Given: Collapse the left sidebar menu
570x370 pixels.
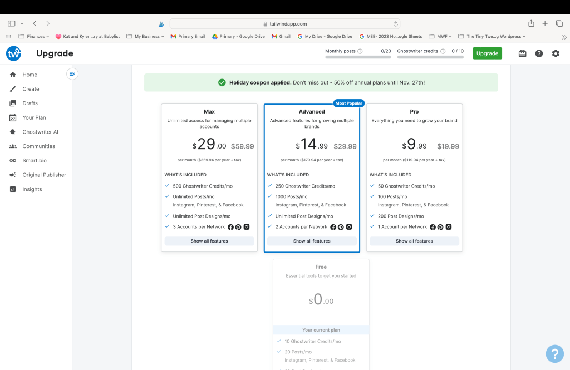Looking at the screenshot, I should click(x=72, y=73).
